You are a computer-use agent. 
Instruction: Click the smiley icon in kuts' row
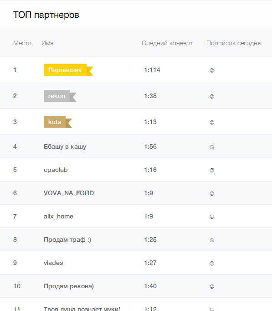coord(212,122)
